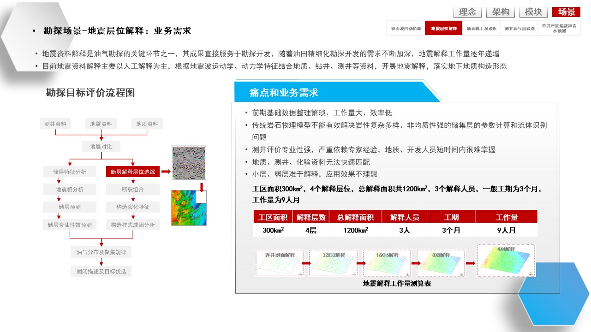Click the 9人月 table cell
This screenshot has width=591, height=332.
[x=506, y=230]
